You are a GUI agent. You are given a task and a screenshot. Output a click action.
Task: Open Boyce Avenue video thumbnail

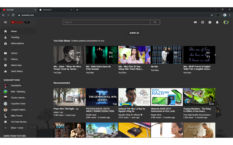click(69, 130)
